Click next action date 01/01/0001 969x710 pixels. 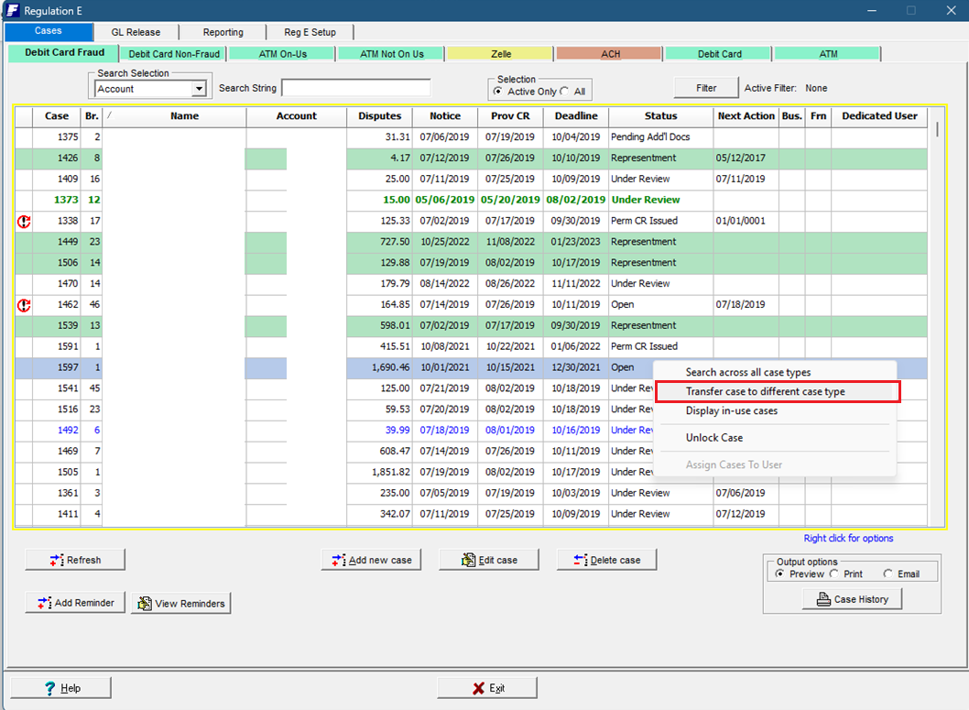[x=740, y=221]
